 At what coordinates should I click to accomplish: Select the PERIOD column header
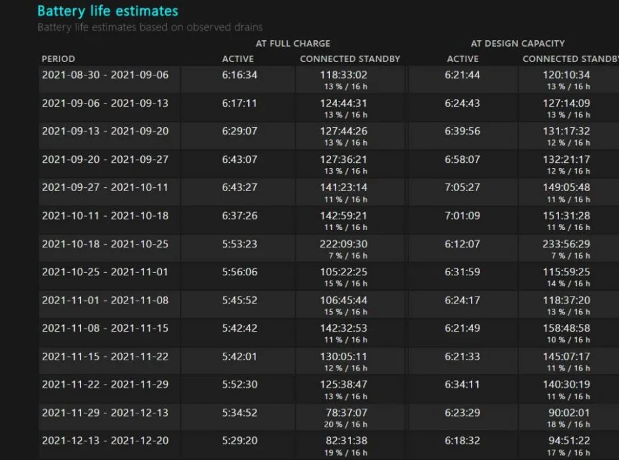(59, 59)
